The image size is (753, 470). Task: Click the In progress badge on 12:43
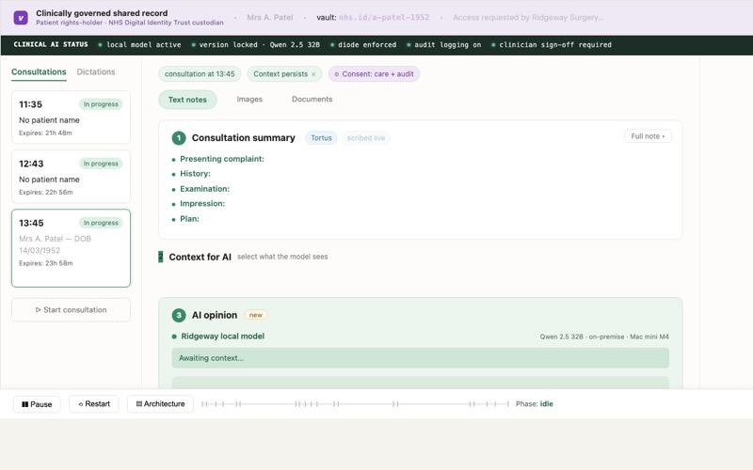click(101, 164)
